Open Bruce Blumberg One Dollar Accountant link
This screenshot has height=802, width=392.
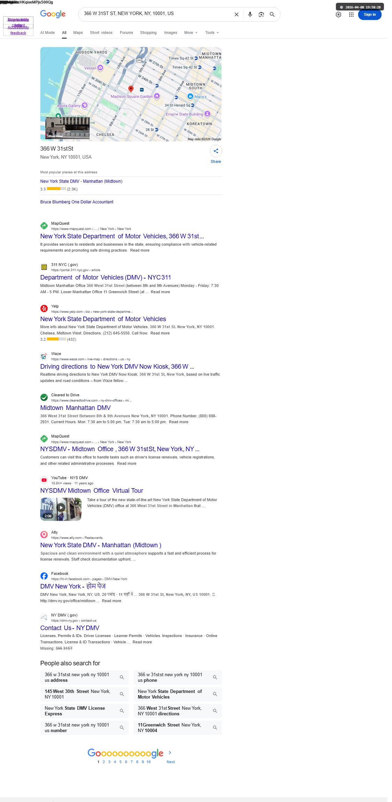tap(77, 202)
